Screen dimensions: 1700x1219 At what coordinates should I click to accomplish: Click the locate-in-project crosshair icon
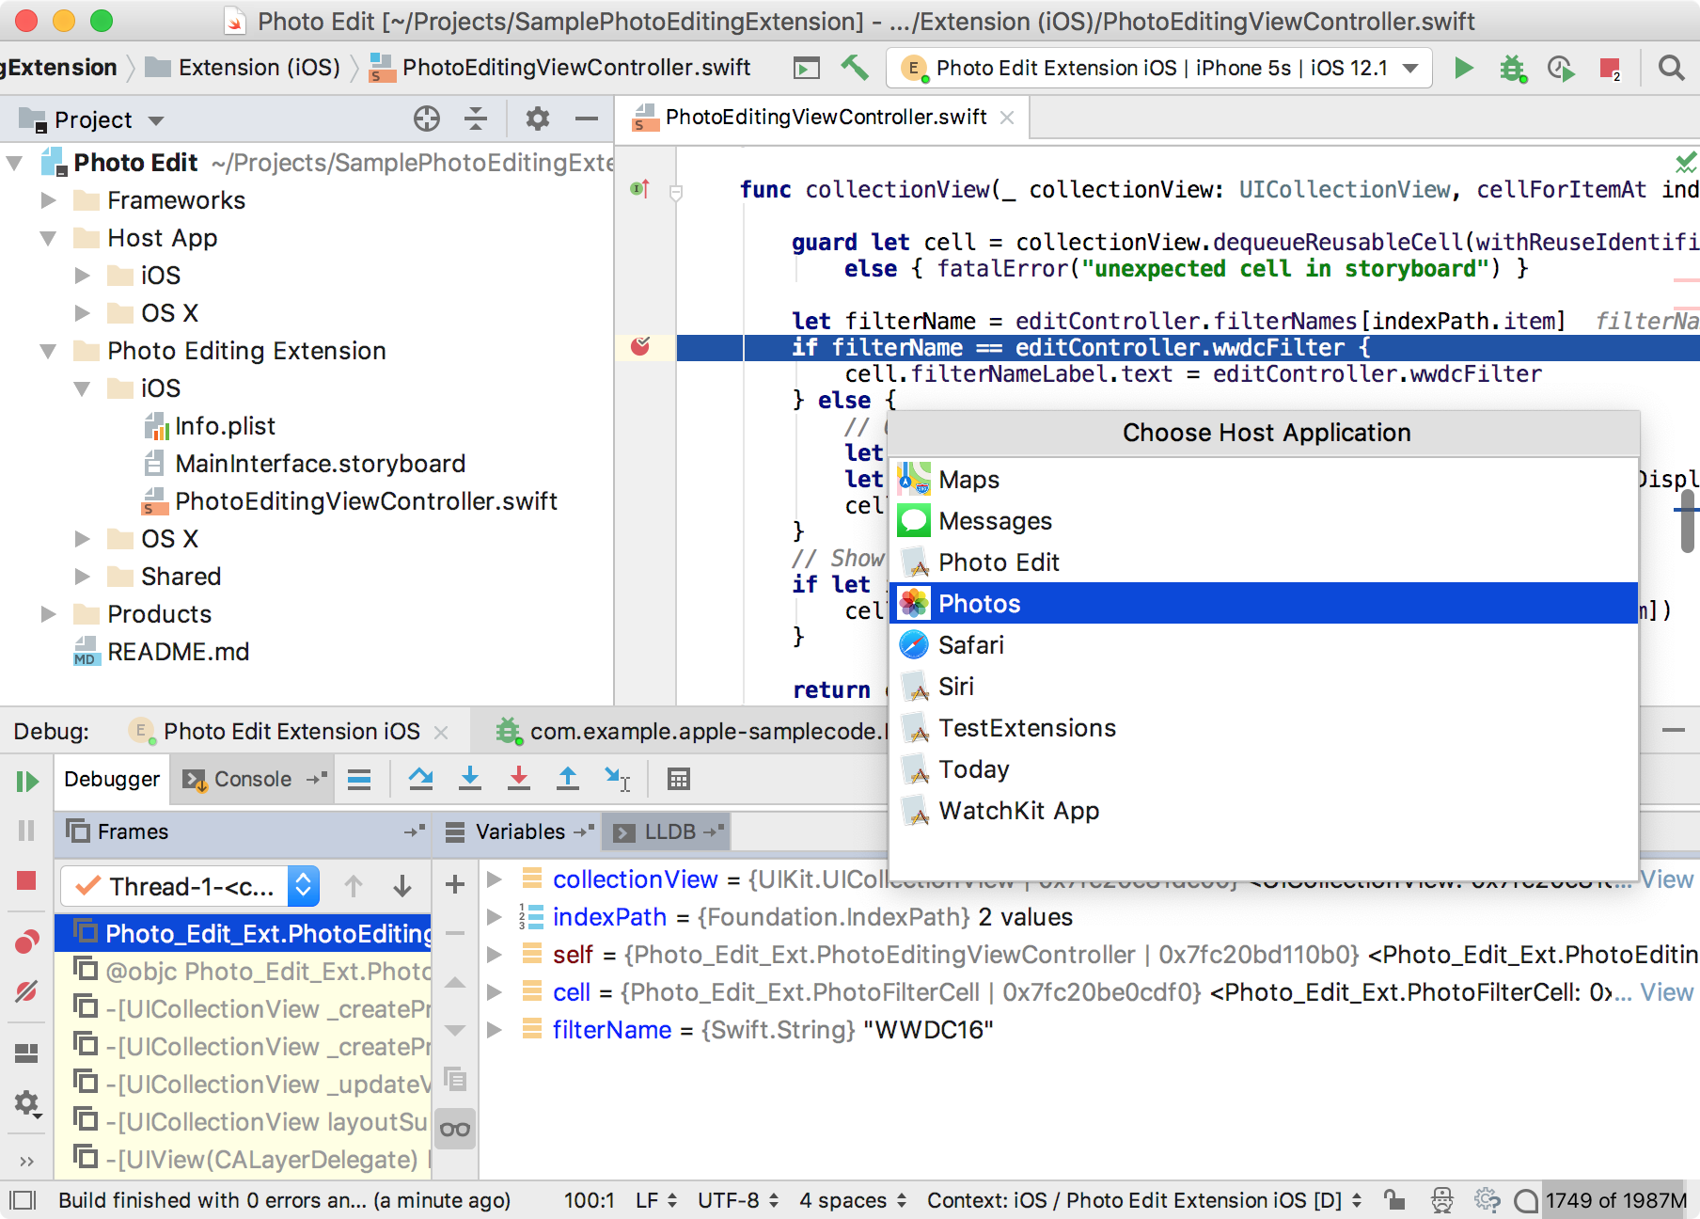(427, 119)
